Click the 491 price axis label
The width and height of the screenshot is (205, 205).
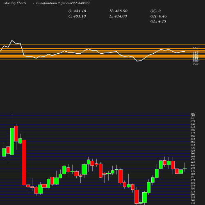coord(193,157)
